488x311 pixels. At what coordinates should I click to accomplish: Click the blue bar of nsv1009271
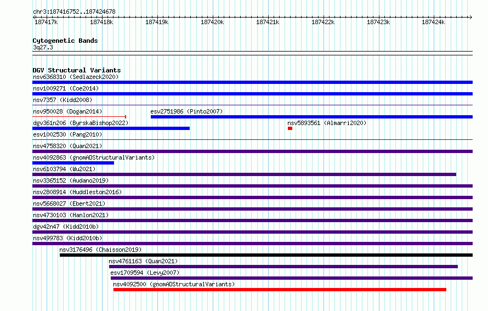(x=252, y=94)
